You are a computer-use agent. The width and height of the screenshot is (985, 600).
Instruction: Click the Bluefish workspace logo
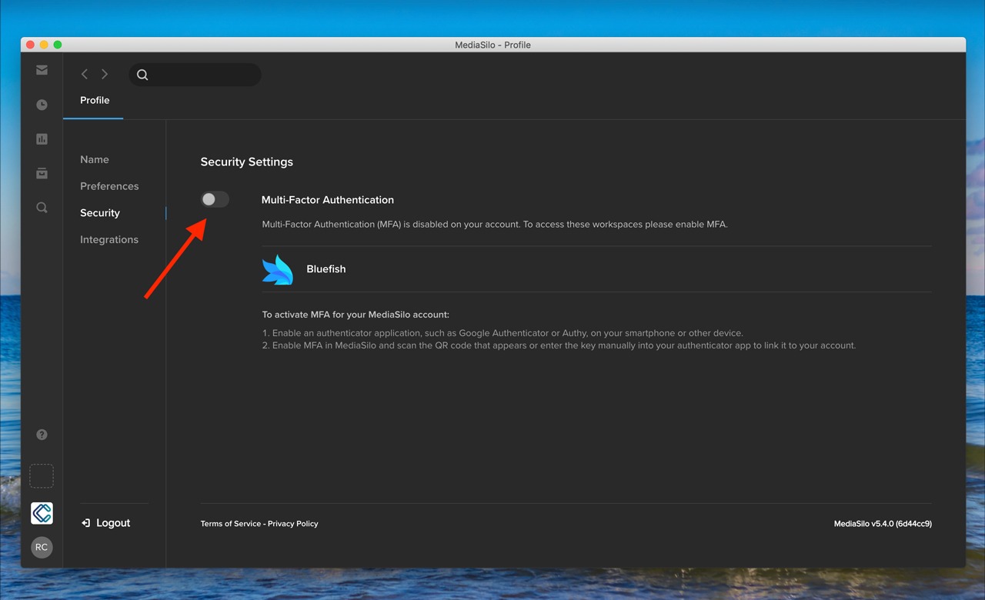278,269
